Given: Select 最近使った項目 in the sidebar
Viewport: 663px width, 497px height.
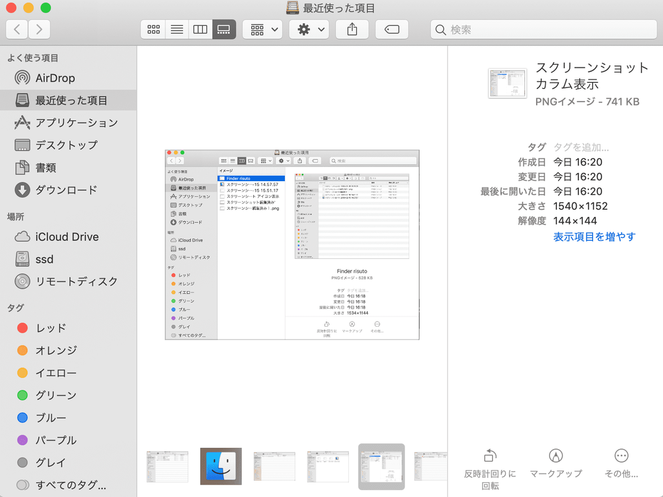Looking at the screenshot, I should pyautogui.click(x=69, y=100).
